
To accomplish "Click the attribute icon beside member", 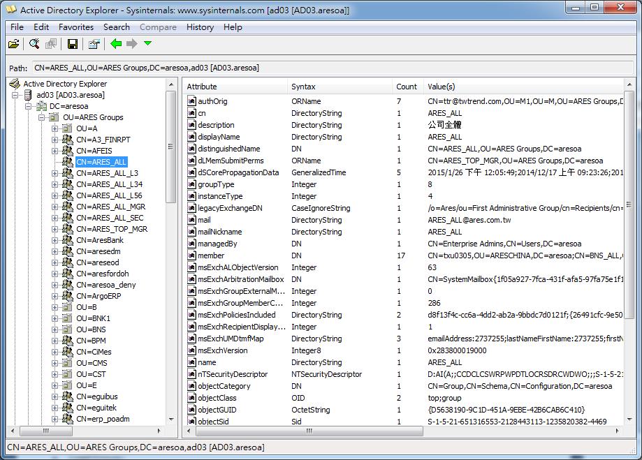I will [191, 255].
